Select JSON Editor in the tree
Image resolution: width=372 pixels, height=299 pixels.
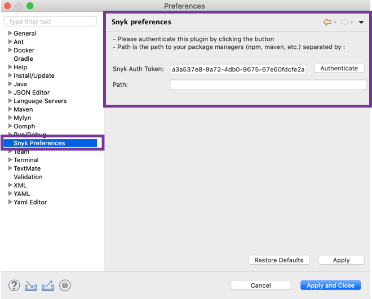[32, 93]
